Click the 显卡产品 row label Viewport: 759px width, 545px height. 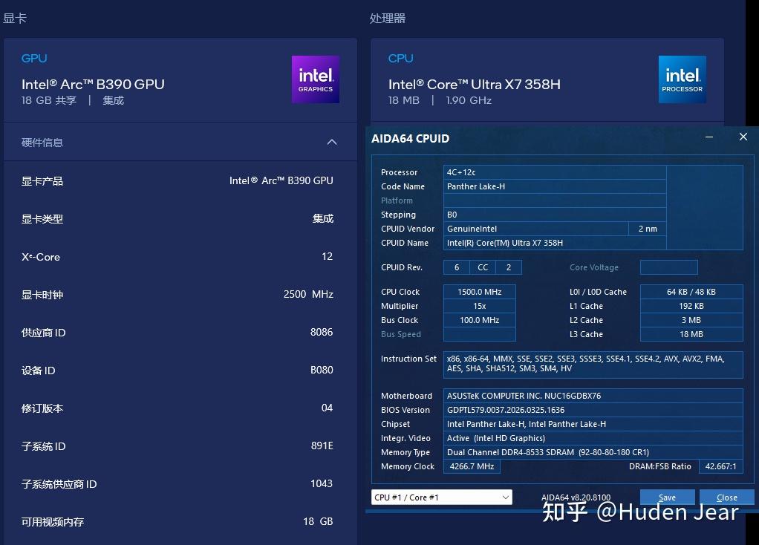coord(42,181)
